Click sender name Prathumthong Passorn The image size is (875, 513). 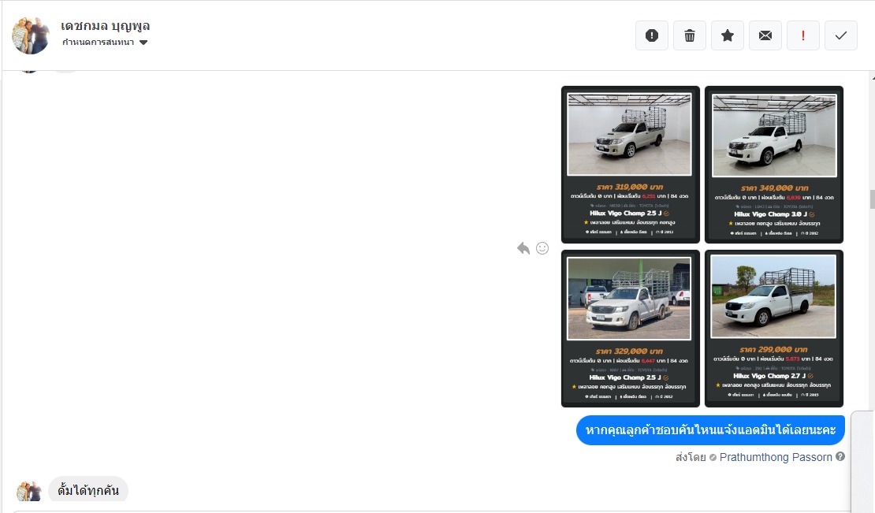(x=776, y=457)
